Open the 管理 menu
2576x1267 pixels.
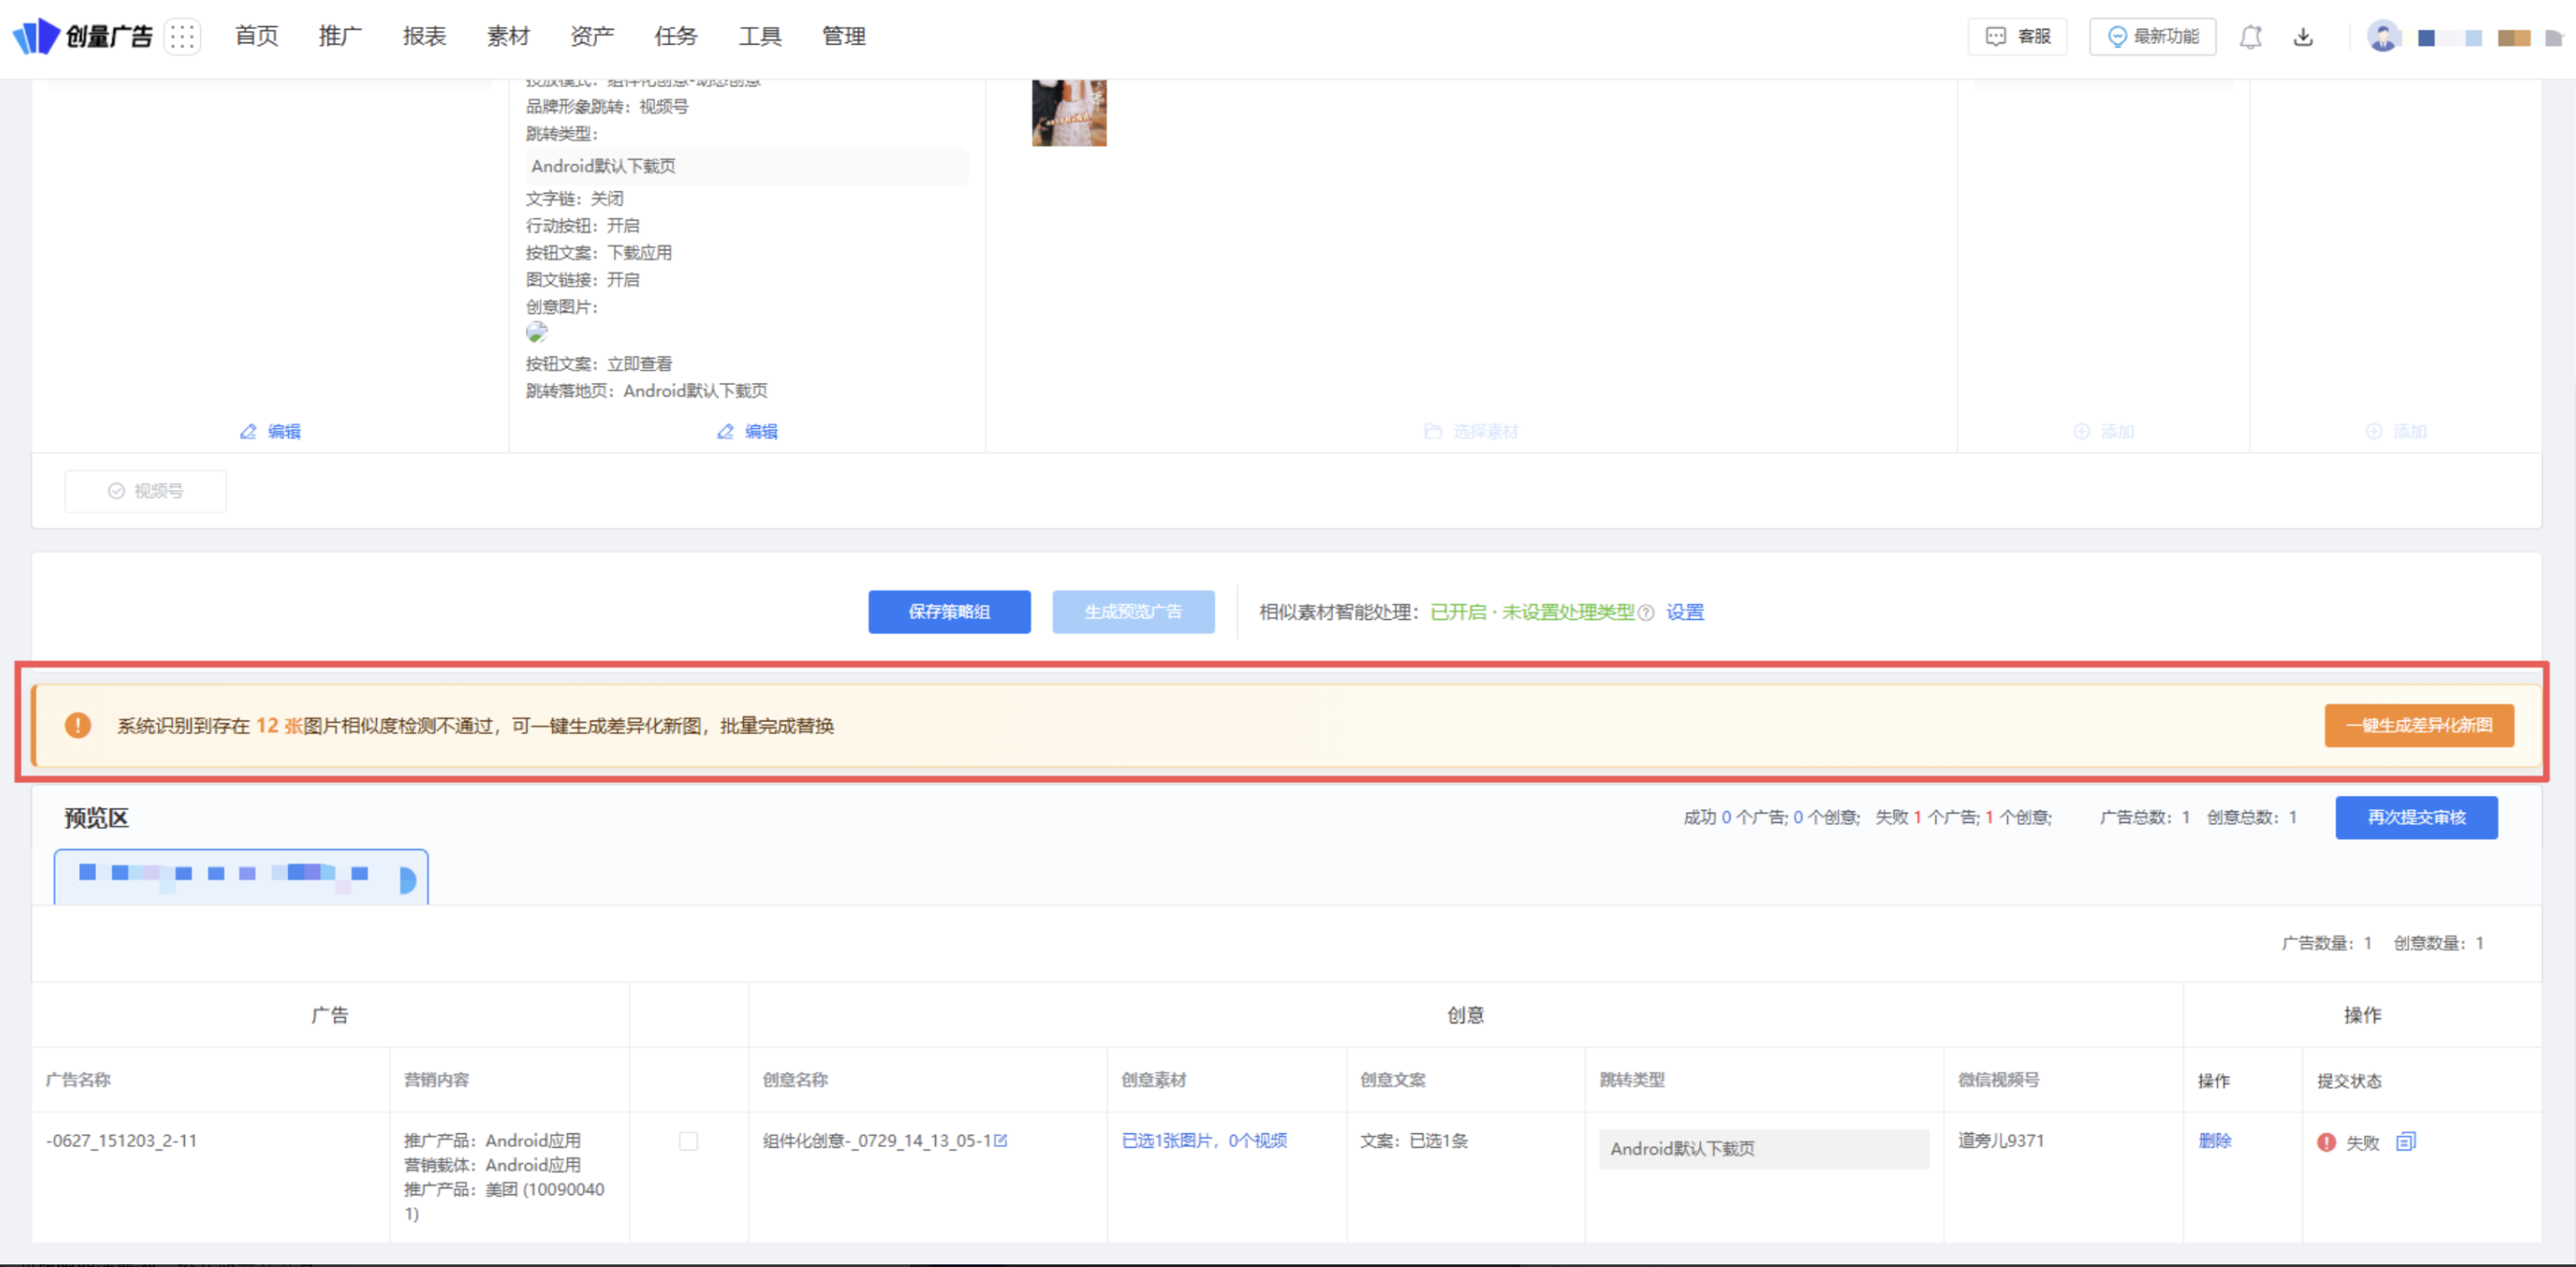pos(844,37)
